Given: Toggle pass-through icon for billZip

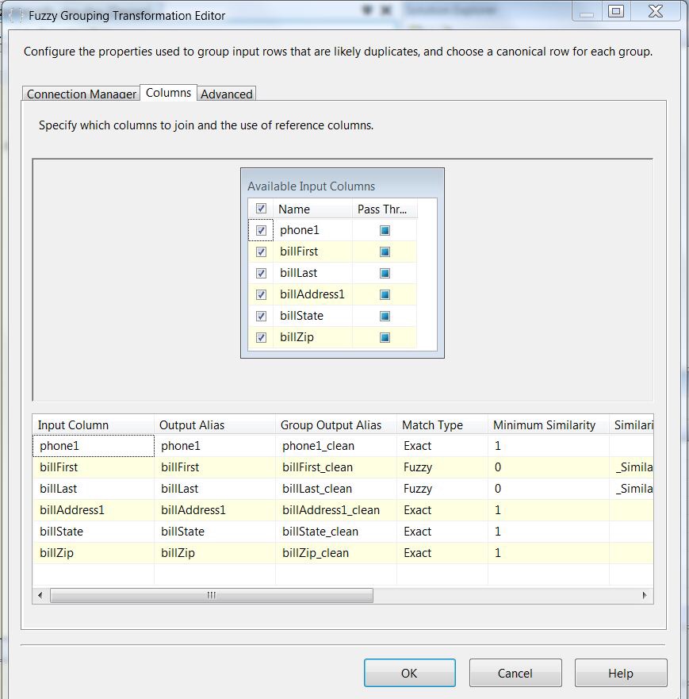Looking at the screenshot, I should tap(385, 338).
